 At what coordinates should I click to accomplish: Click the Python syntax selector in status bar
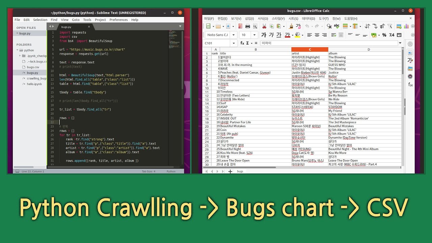(171, 171)
